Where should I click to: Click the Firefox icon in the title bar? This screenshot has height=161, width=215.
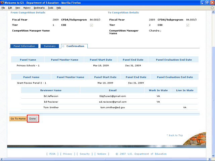point(2,2)
